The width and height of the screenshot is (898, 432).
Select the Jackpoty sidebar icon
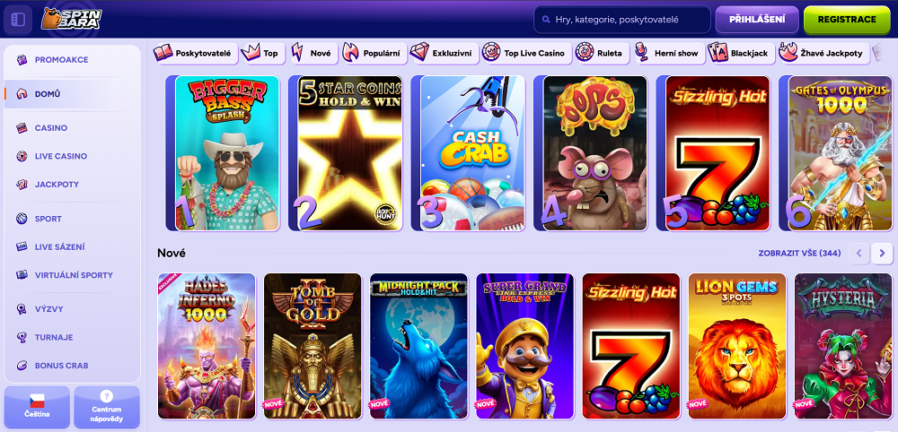(x=22, y=185)
